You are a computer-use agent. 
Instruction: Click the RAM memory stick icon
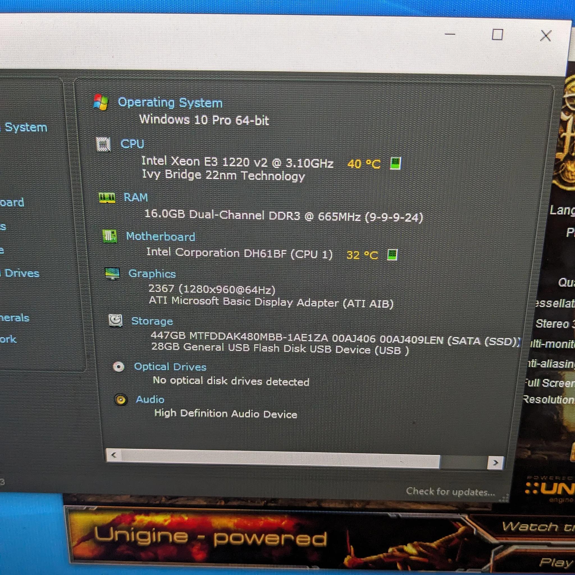pos(107,197)
